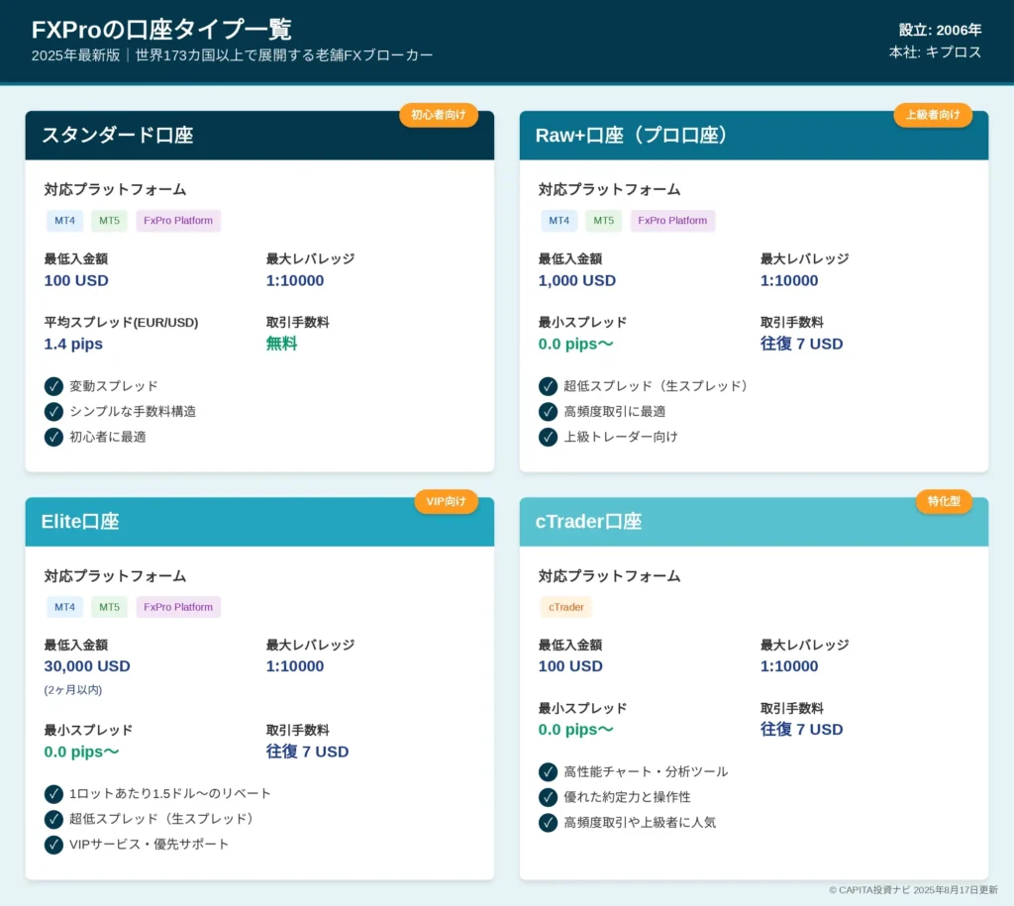1014x906 pixels.
Task: Click the 無料 commission value
Action: pos(281,344)
